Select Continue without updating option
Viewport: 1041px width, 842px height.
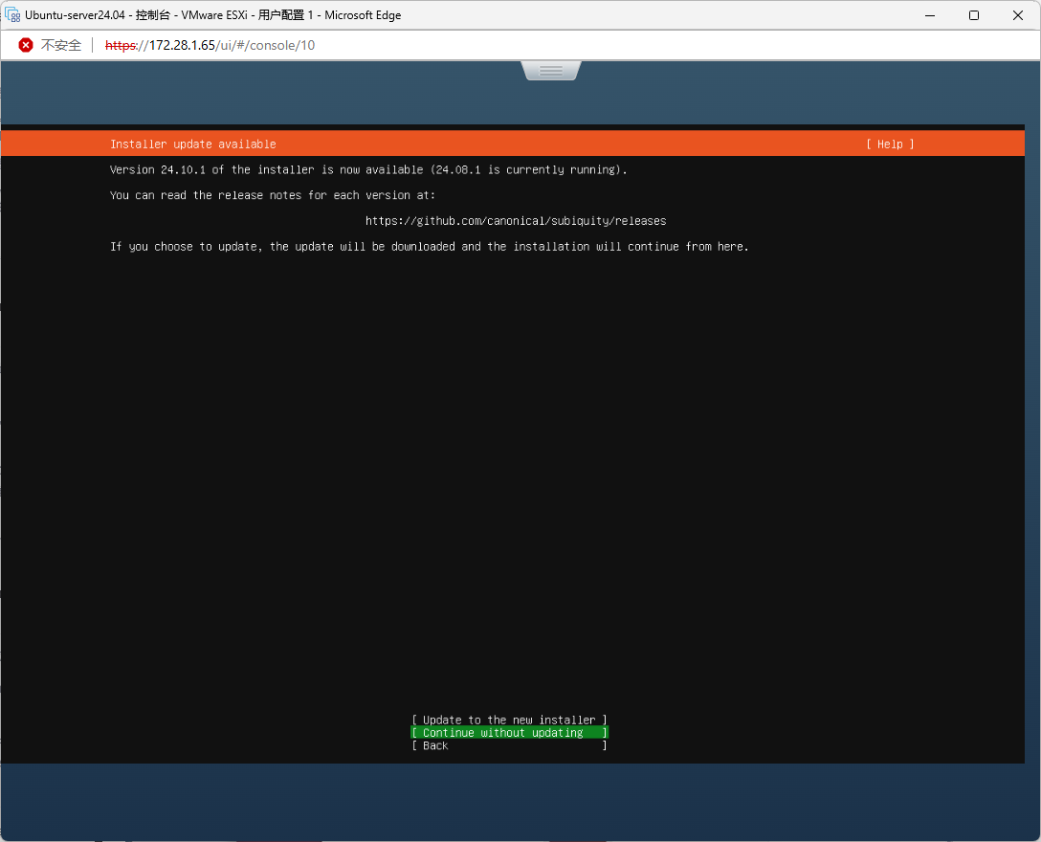509,733
